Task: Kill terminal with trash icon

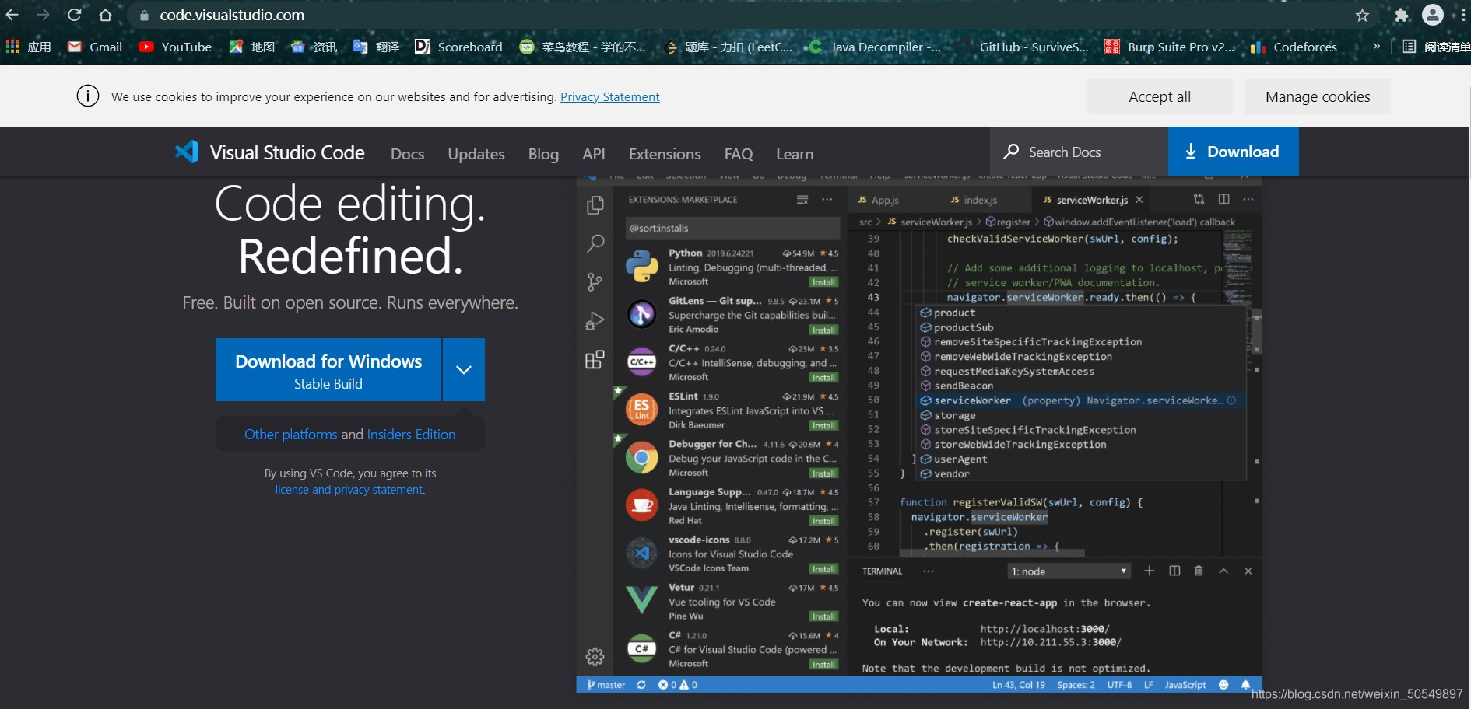Action: 1199,571
